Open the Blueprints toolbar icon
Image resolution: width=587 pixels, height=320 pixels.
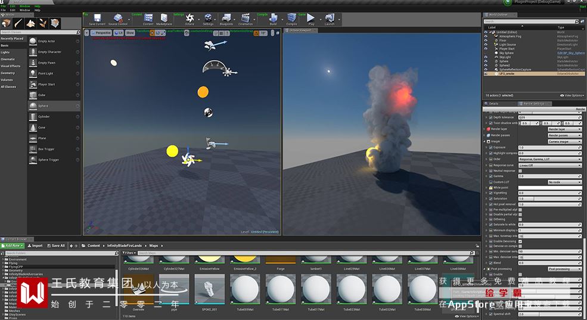click(226, 19)
